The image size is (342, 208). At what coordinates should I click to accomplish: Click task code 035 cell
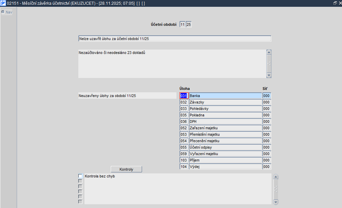184,115
